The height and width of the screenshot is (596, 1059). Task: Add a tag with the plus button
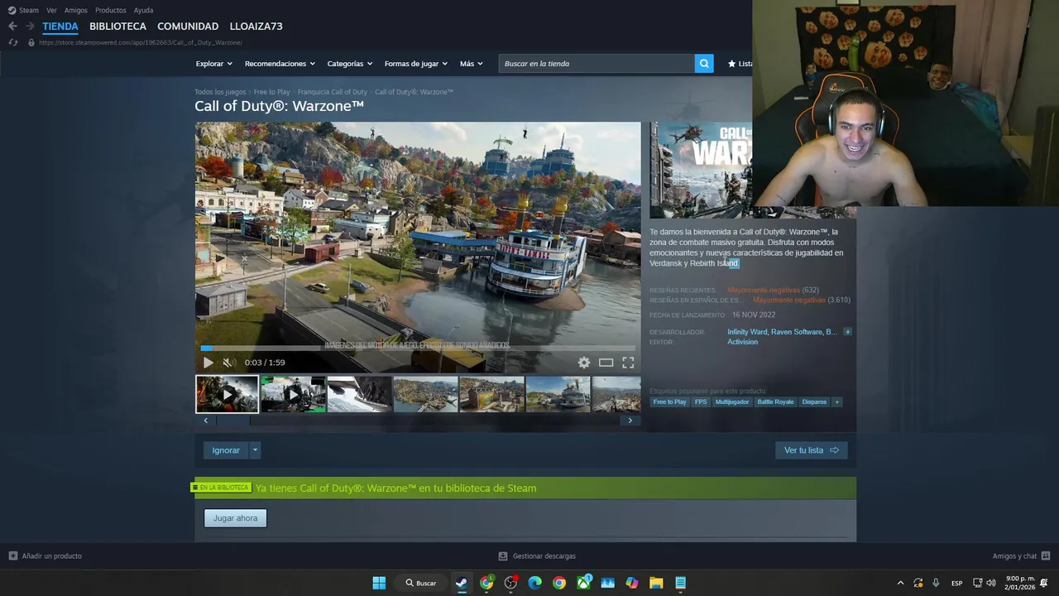[x=836, y=402]
